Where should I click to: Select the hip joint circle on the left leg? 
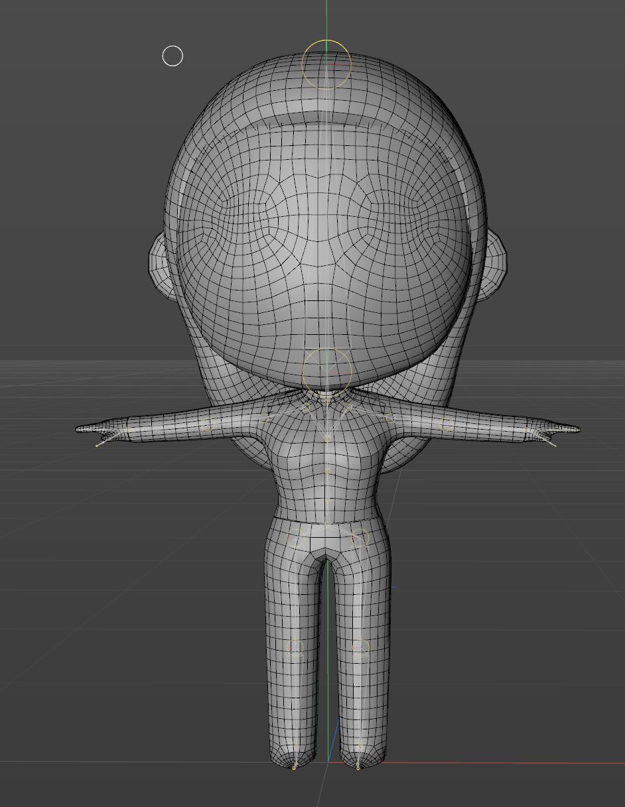tap(295, 538)
